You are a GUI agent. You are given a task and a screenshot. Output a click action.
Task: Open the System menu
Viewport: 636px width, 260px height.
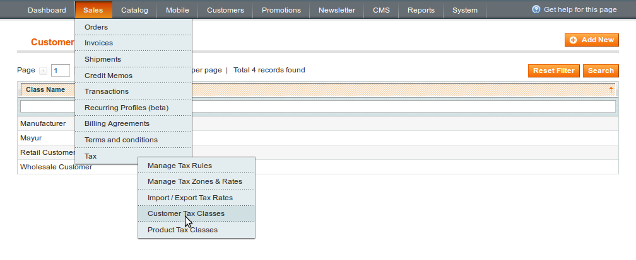pyautogui.click(x=465, y=10)
